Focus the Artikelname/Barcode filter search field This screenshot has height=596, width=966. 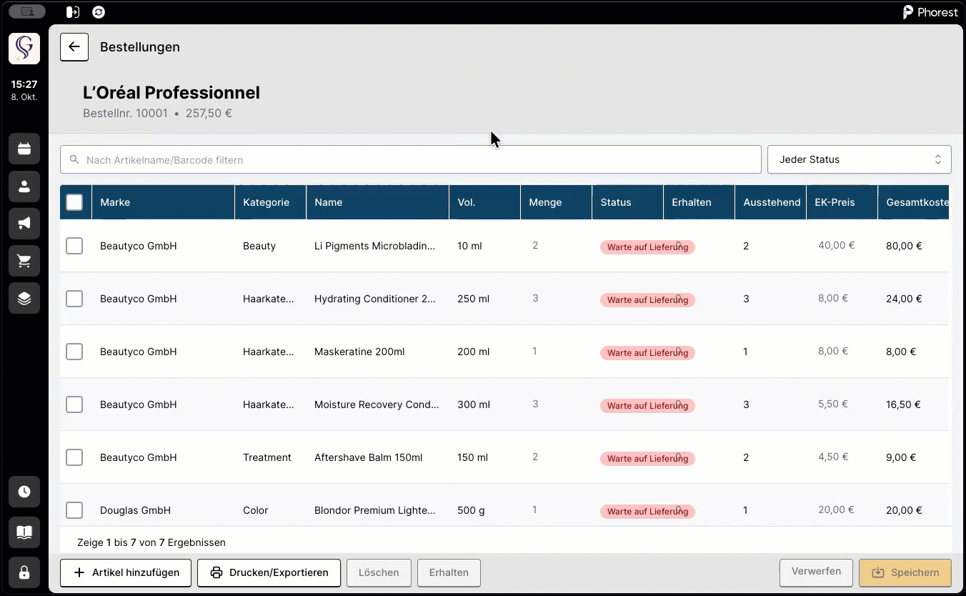pyautogui.click(x=411, y=159)
